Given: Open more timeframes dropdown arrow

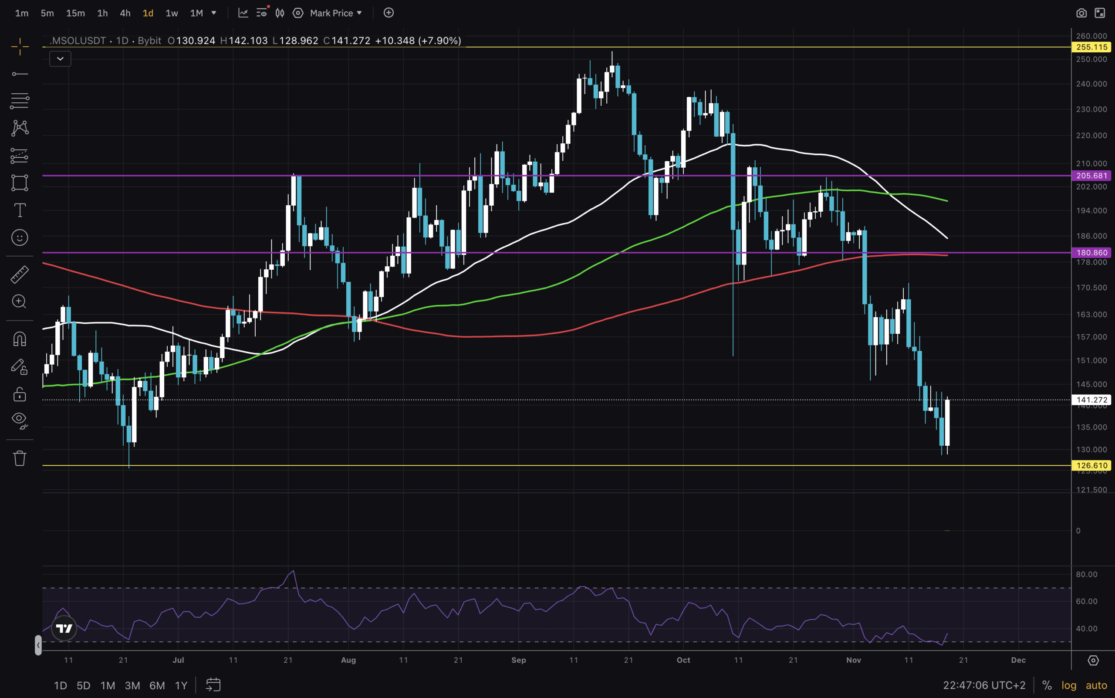Looking at the screenshot, I should [214, 13].
